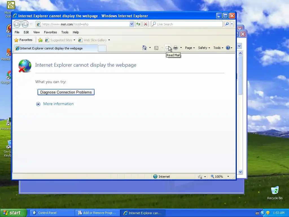
Task: Click the IE icon in title bar
Action: (15, 16)
